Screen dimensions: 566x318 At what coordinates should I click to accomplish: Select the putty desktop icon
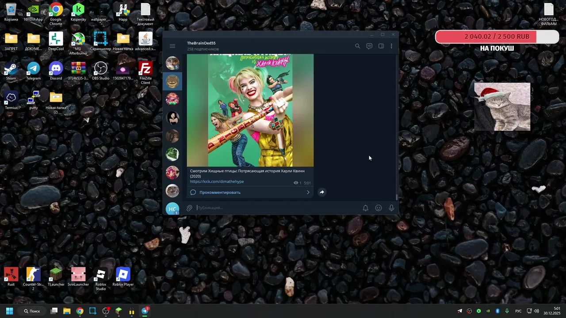point(34,100)
